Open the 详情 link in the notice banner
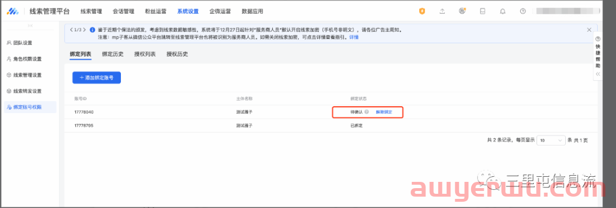Screen dimensions: 616x208 [x=354, y=37]
